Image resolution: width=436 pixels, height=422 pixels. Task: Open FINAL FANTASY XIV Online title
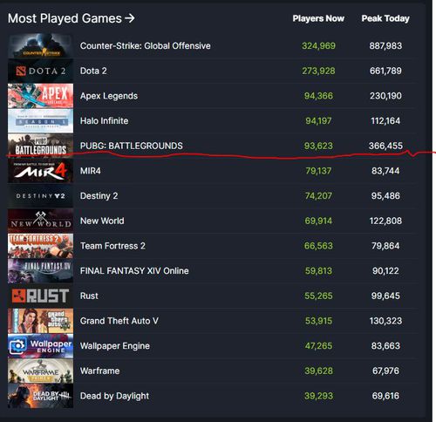click(134, 271)
